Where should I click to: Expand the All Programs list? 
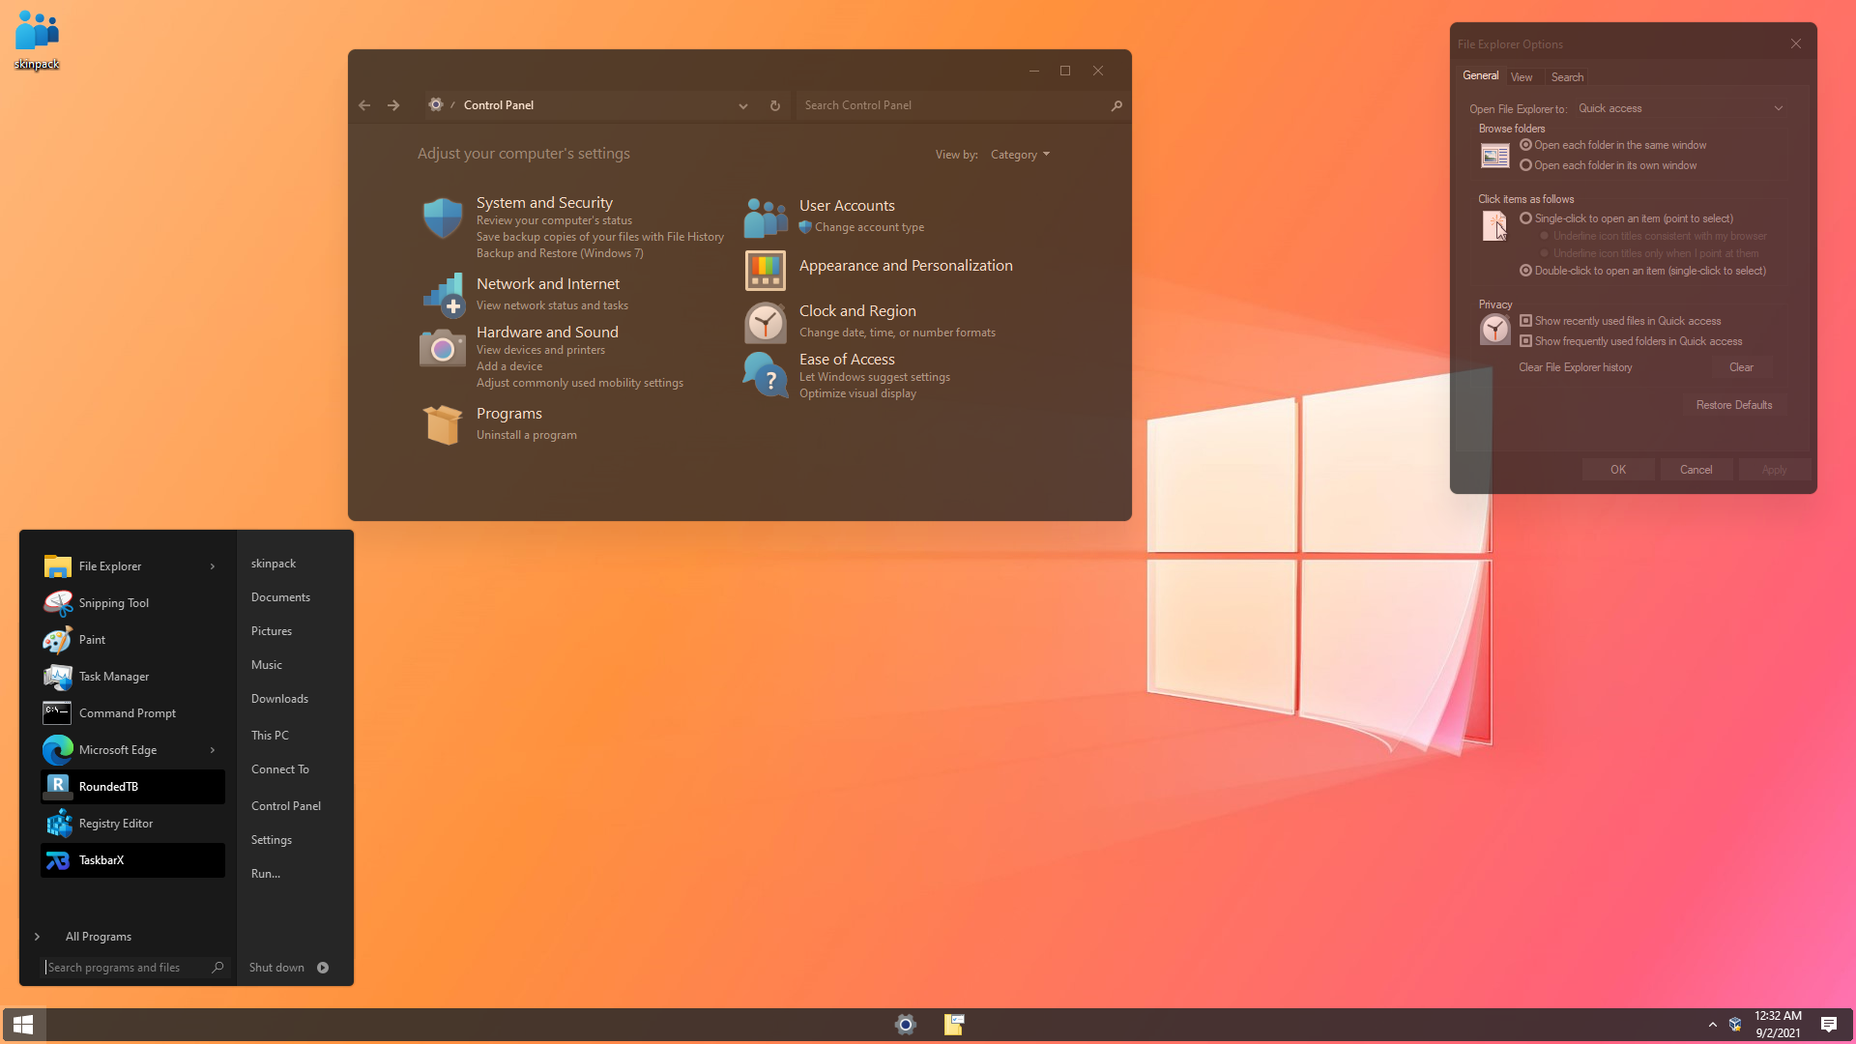98,937
